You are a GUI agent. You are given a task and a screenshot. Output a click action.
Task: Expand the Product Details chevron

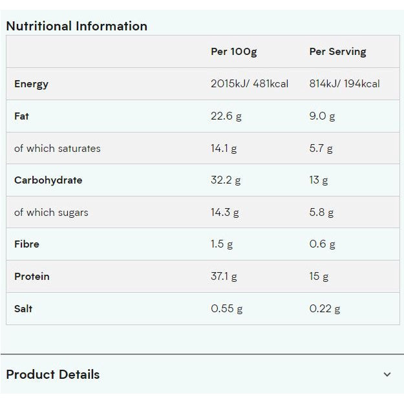(387, 374)
